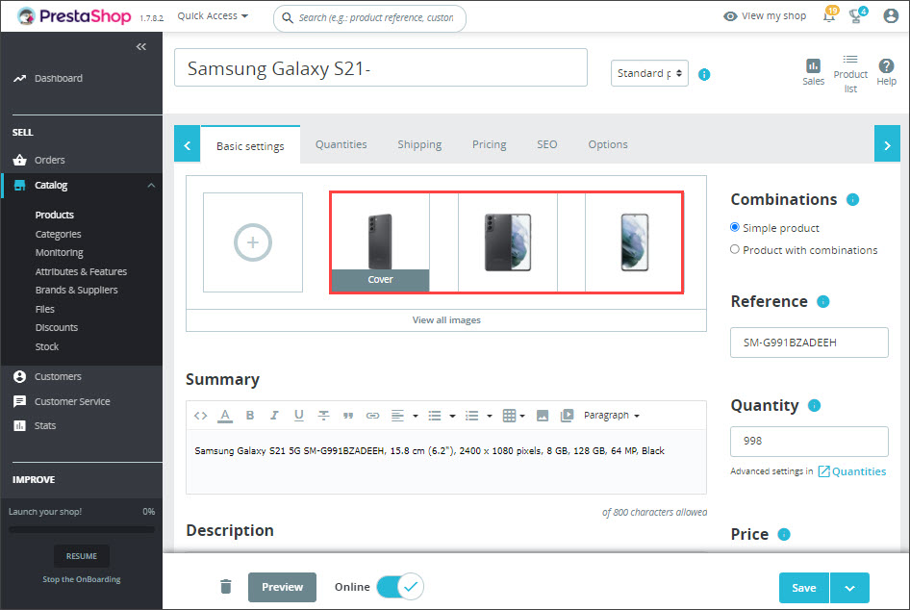Open numbered list dropdown arrow in editor
The image size is (910, 610).
(x=490, y=416)
